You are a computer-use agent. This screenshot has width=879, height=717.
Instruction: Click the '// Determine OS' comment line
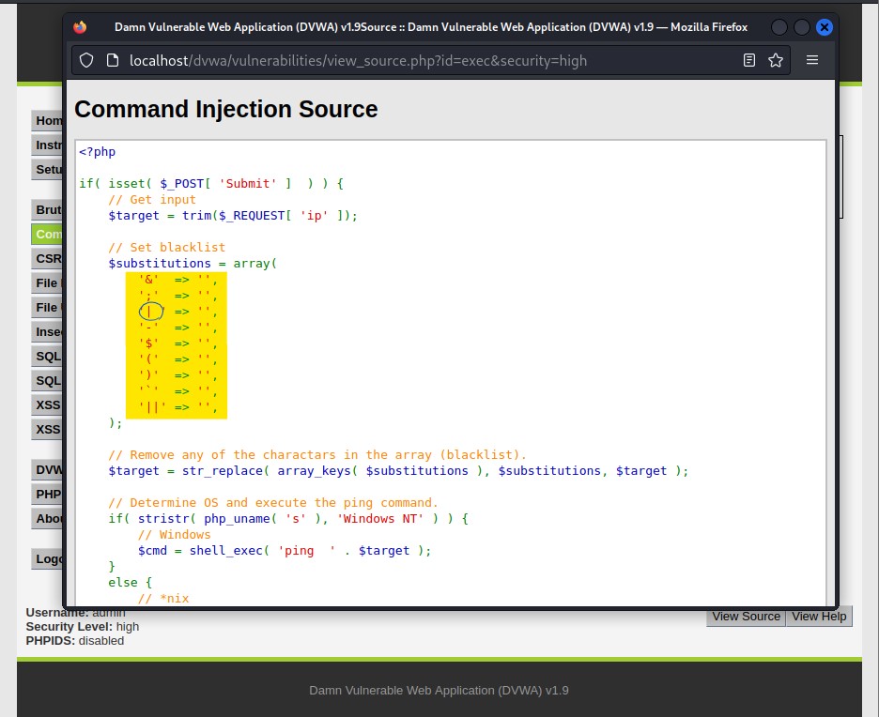pyautogui.click(x=273, y=502)
